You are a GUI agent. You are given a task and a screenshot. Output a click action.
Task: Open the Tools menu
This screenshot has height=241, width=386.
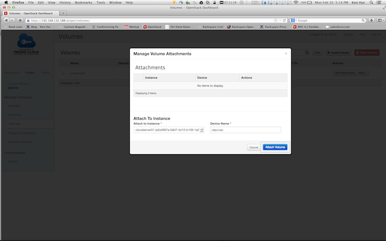pyautogui.click(x=100, y=2)
